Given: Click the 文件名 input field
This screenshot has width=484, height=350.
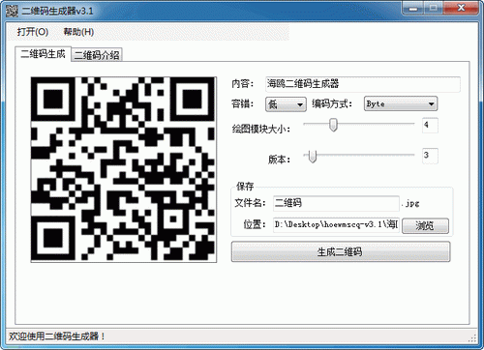Looking at the screenshot, I should pos(336,203).
